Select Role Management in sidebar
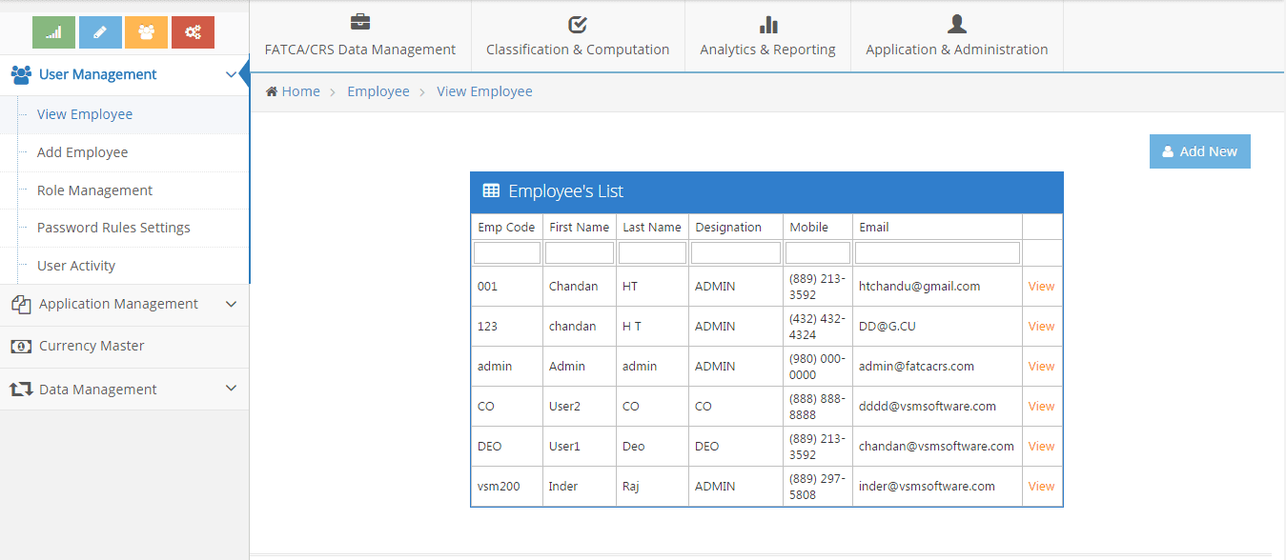This screenshot has height=560, width=1286. coord(94,190)
